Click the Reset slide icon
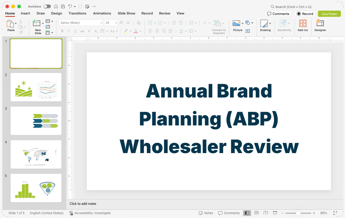 (x=48, y=27)
